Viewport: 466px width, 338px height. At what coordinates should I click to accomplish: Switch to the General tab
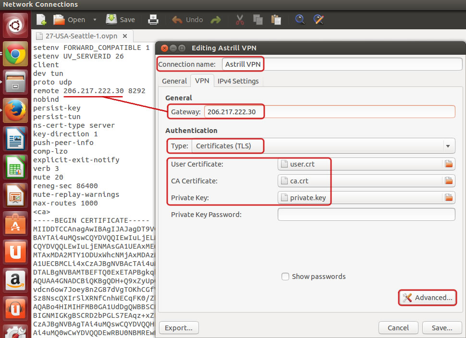174,81
